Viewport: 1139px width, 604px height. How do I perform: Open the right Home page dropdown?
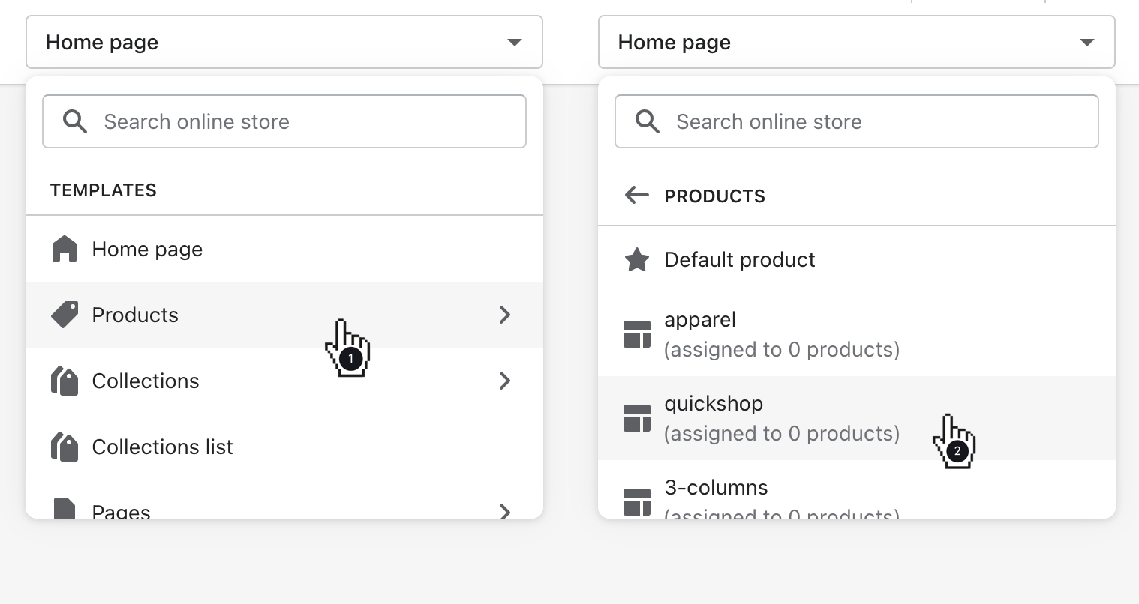pyautogui.click(x=856, y=43)
